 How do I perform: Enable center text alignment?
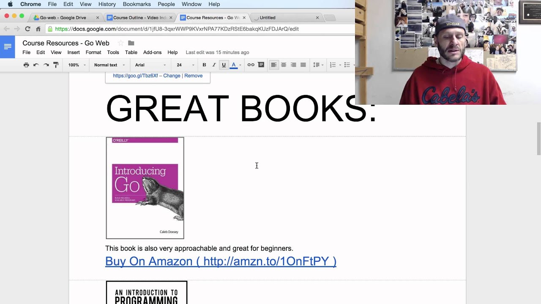pos(284,65)
